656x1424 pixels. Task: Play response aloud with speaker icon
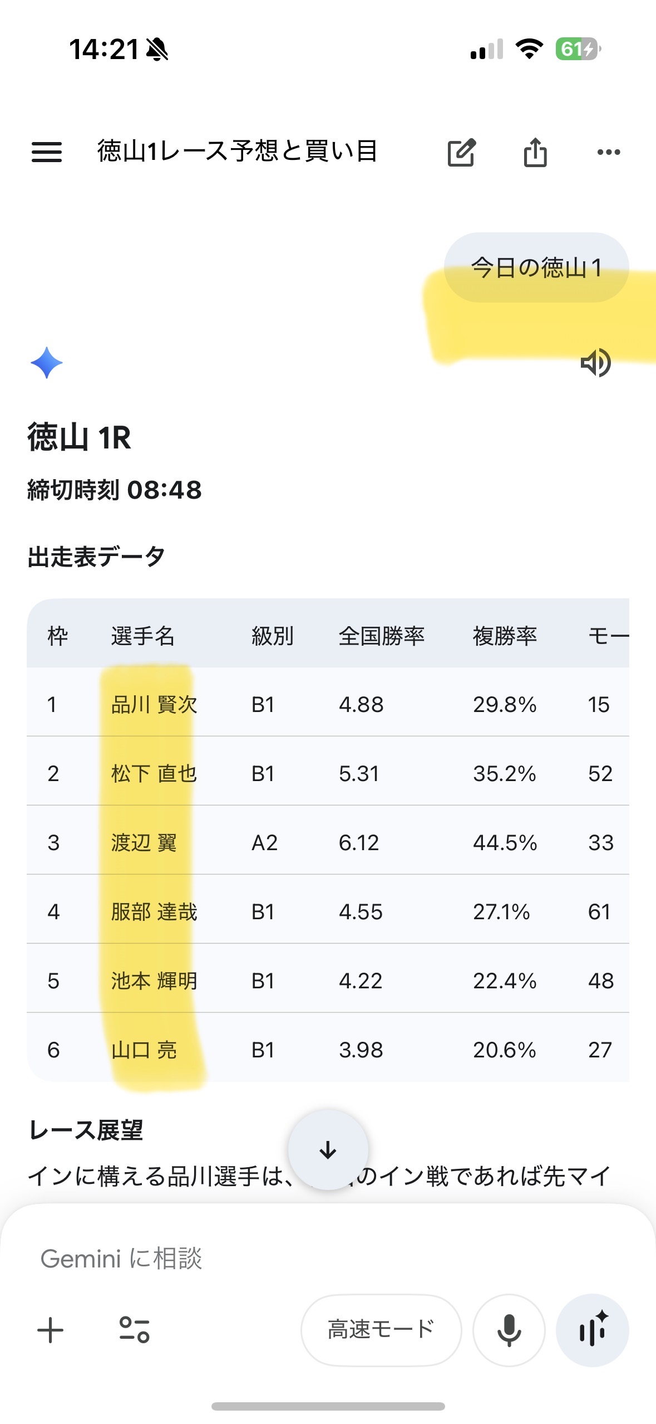point(595,363)
